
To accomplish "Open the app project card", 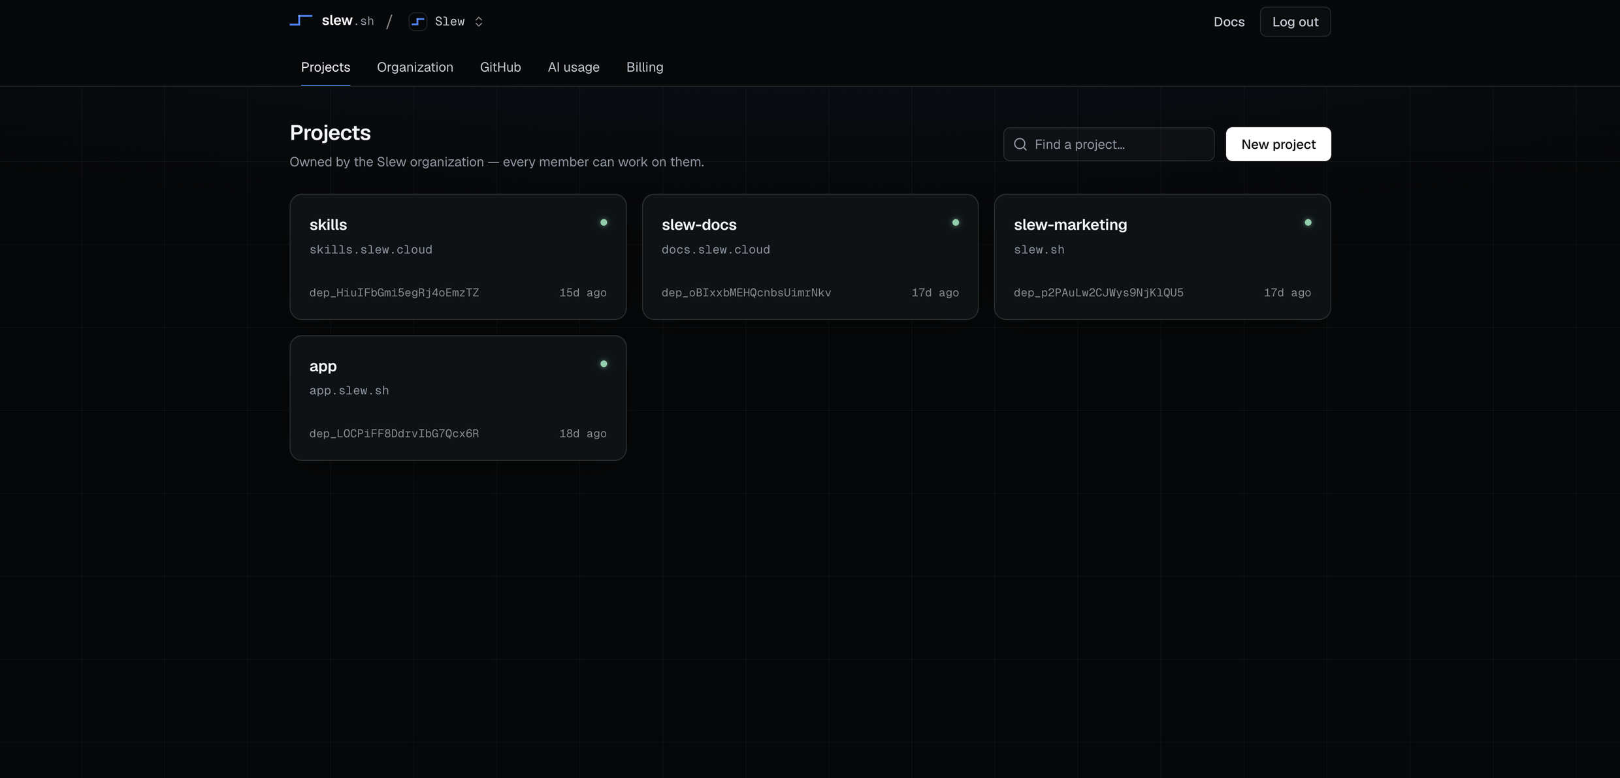I will 458,398.
